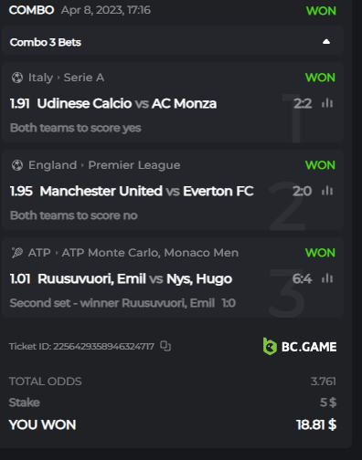Select the Udinese Calcio vs AC Monza match

[127, 103]
